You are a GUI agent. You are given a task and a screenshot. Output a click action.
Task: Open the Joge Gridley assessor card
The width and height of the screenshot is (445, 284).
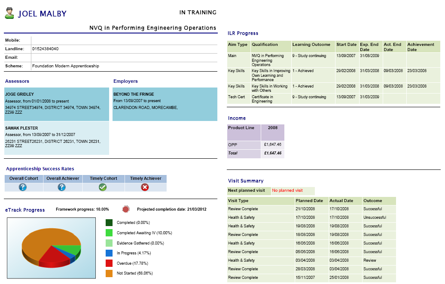(x=57, y=104)
